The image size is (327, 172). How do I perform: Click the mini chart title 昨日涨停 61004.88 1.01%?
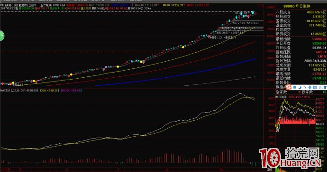(x=293, y=97)
